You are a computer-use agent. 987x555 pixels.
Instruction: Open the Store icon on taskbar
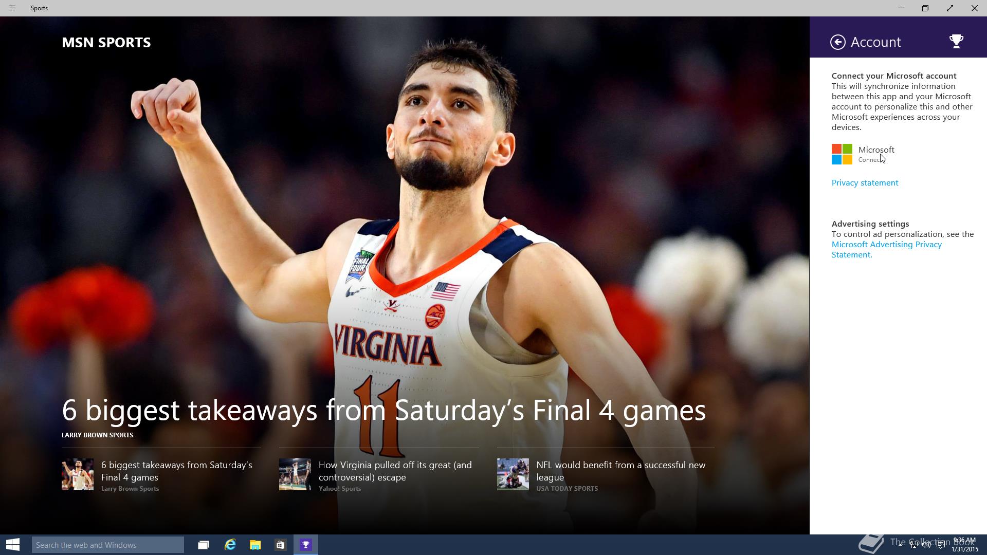coord(280,545)
